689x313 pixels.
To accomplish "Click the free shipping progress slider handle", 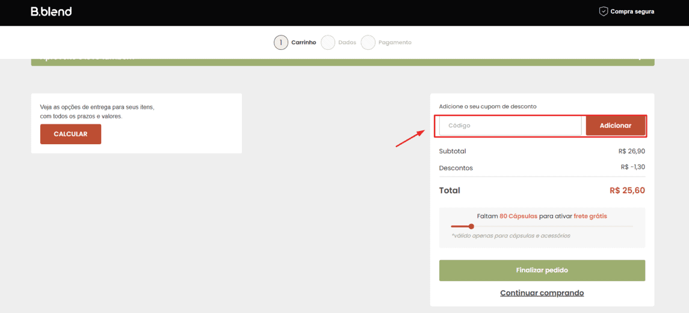I will pyautogui.click(x=471, y=226).
